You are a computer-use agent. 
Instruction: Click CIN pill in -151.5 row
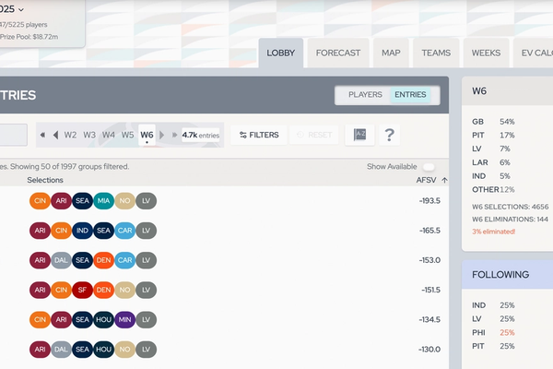pyautogui.click(x=62, y=290)
